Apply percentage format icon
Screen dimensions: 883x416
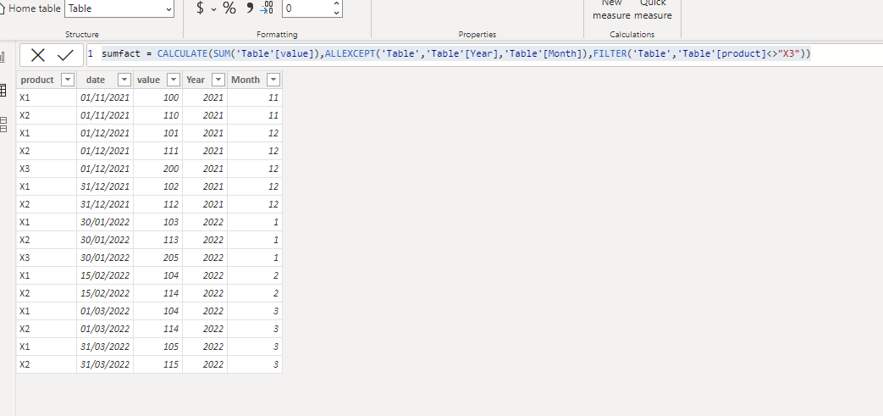pyautogui.click(x=229, y=8)
